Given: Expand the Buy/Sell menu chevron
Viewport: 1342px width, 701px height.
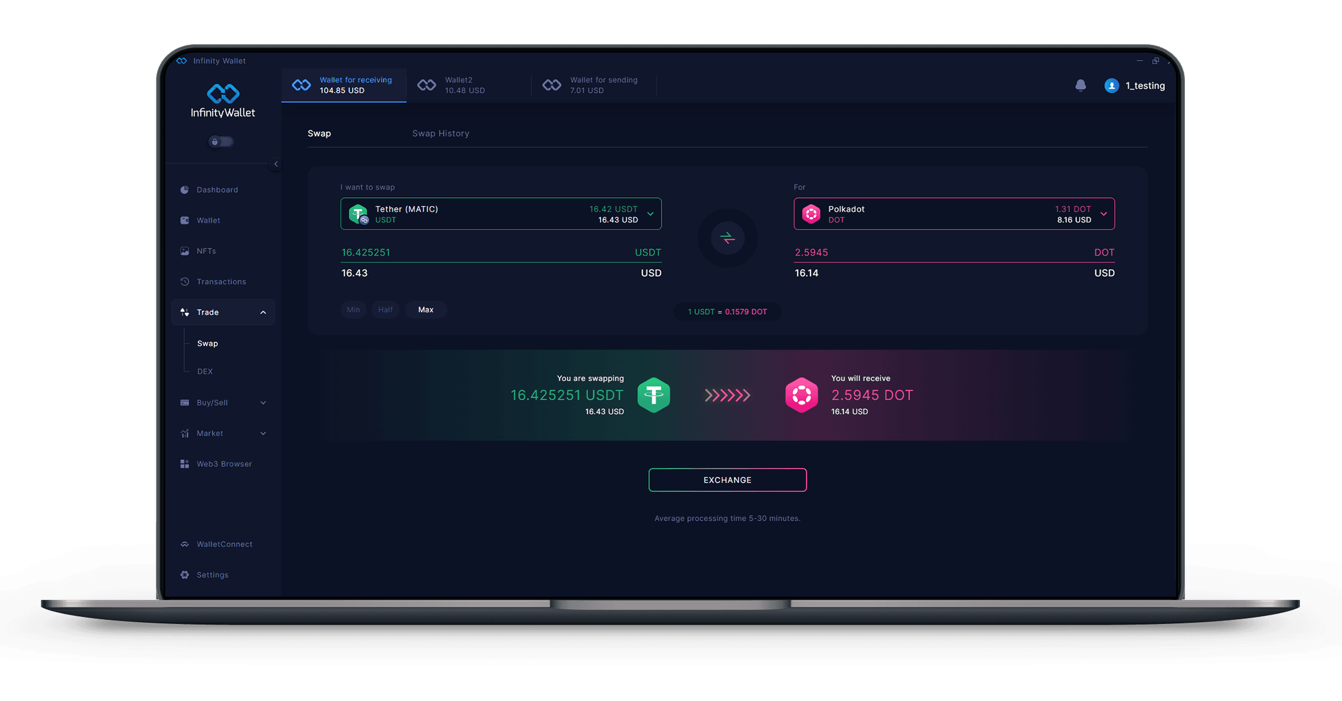Looking at the screenshot, I should point(263,403).
